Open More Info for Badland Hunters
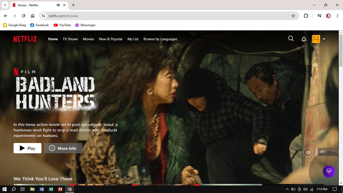Image resolution: width=343 pixels, height=193 pixels. tap(63, 148)
